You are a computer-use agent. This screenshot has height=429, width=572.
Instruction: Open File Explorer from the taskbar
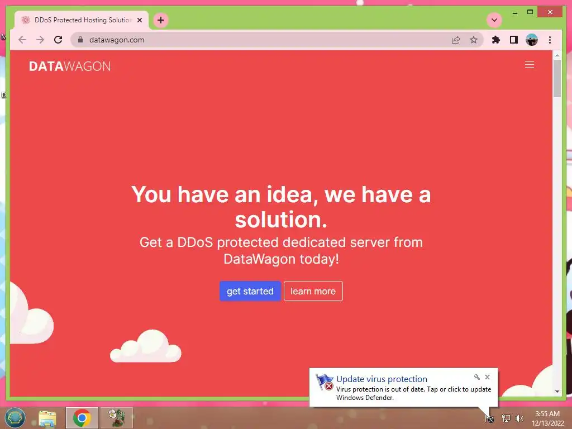47,418
